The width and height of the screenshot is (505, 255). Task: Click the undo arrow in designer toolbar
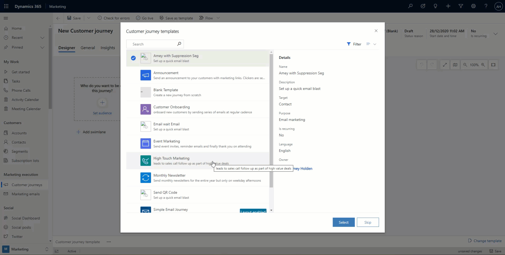click(x=422, y=65)
